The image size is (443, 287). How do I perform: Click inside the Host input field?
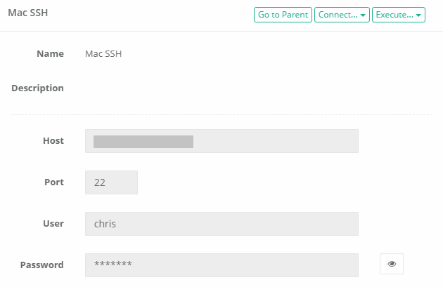click(x=222, y=141)
